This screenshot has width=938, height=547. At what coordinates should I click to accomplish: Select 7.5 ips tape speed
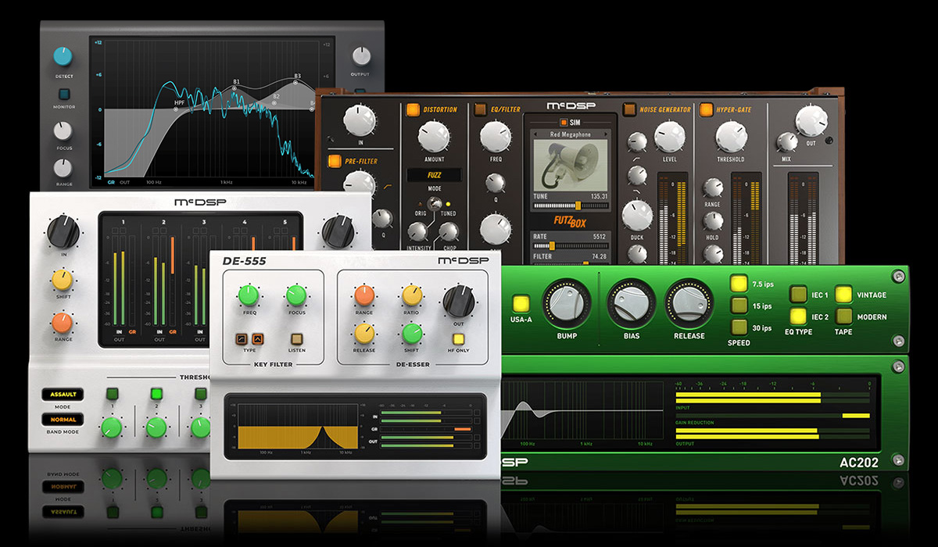coord(739,284)
